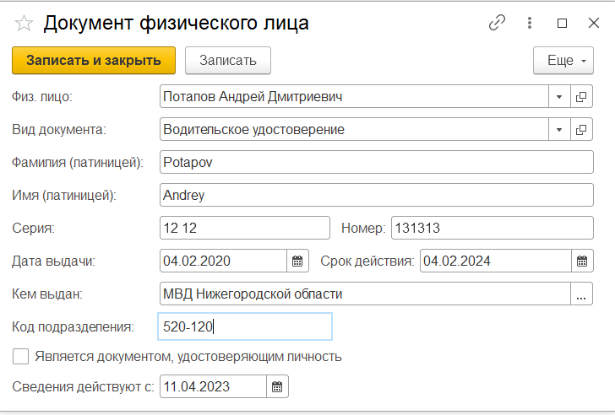Screen dimensions: 615x415
Task: Expand the Вид документа dropdown list
Action: 559,130
